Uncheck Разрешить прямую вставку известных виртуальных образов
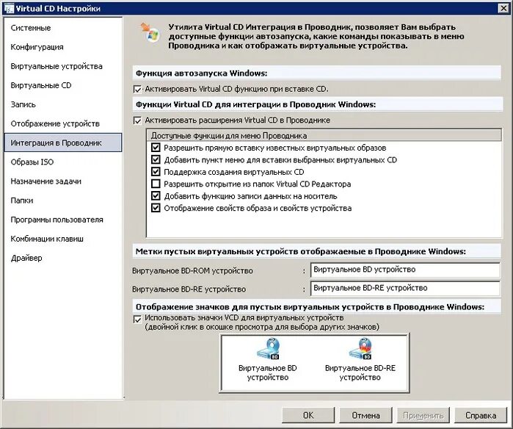This screenshot has width=513, height=429. [156, 148]
